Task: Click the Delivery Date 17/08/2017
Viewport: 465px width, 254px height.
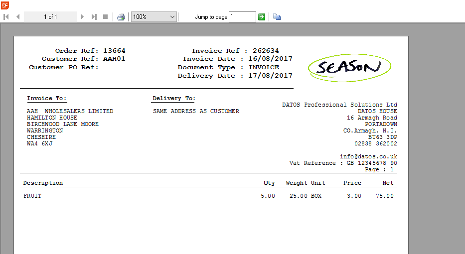Action: pyautogui.click(x=270, y=76)
